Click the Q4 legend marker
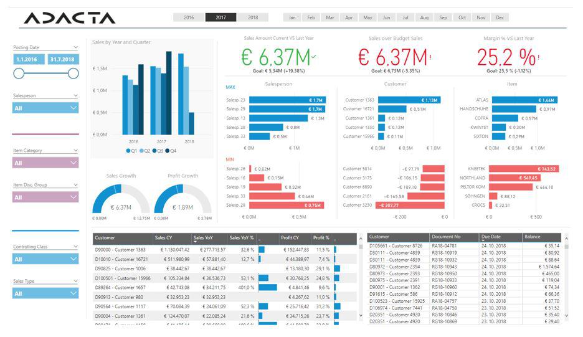The height and width of the screenshot is (337, 583). (168, 151)
